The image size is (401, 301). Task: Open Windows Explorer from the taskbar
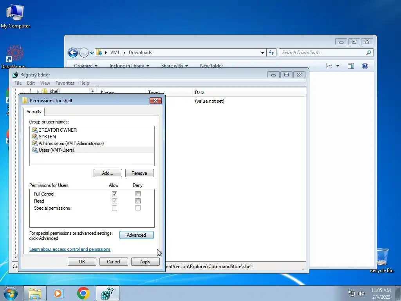[x=35, y=293]
